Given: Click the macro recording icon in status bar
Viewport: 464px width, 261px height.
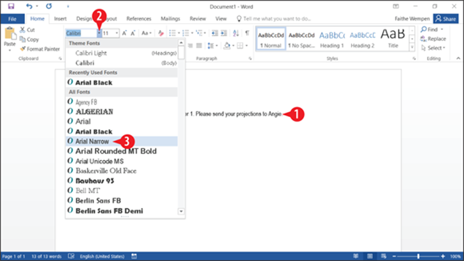Looking at the screenshot, I should (x=134, y=256).
